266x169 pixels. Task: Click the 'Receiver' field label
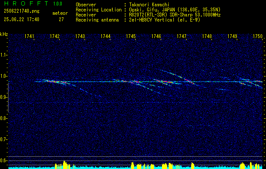86,15
